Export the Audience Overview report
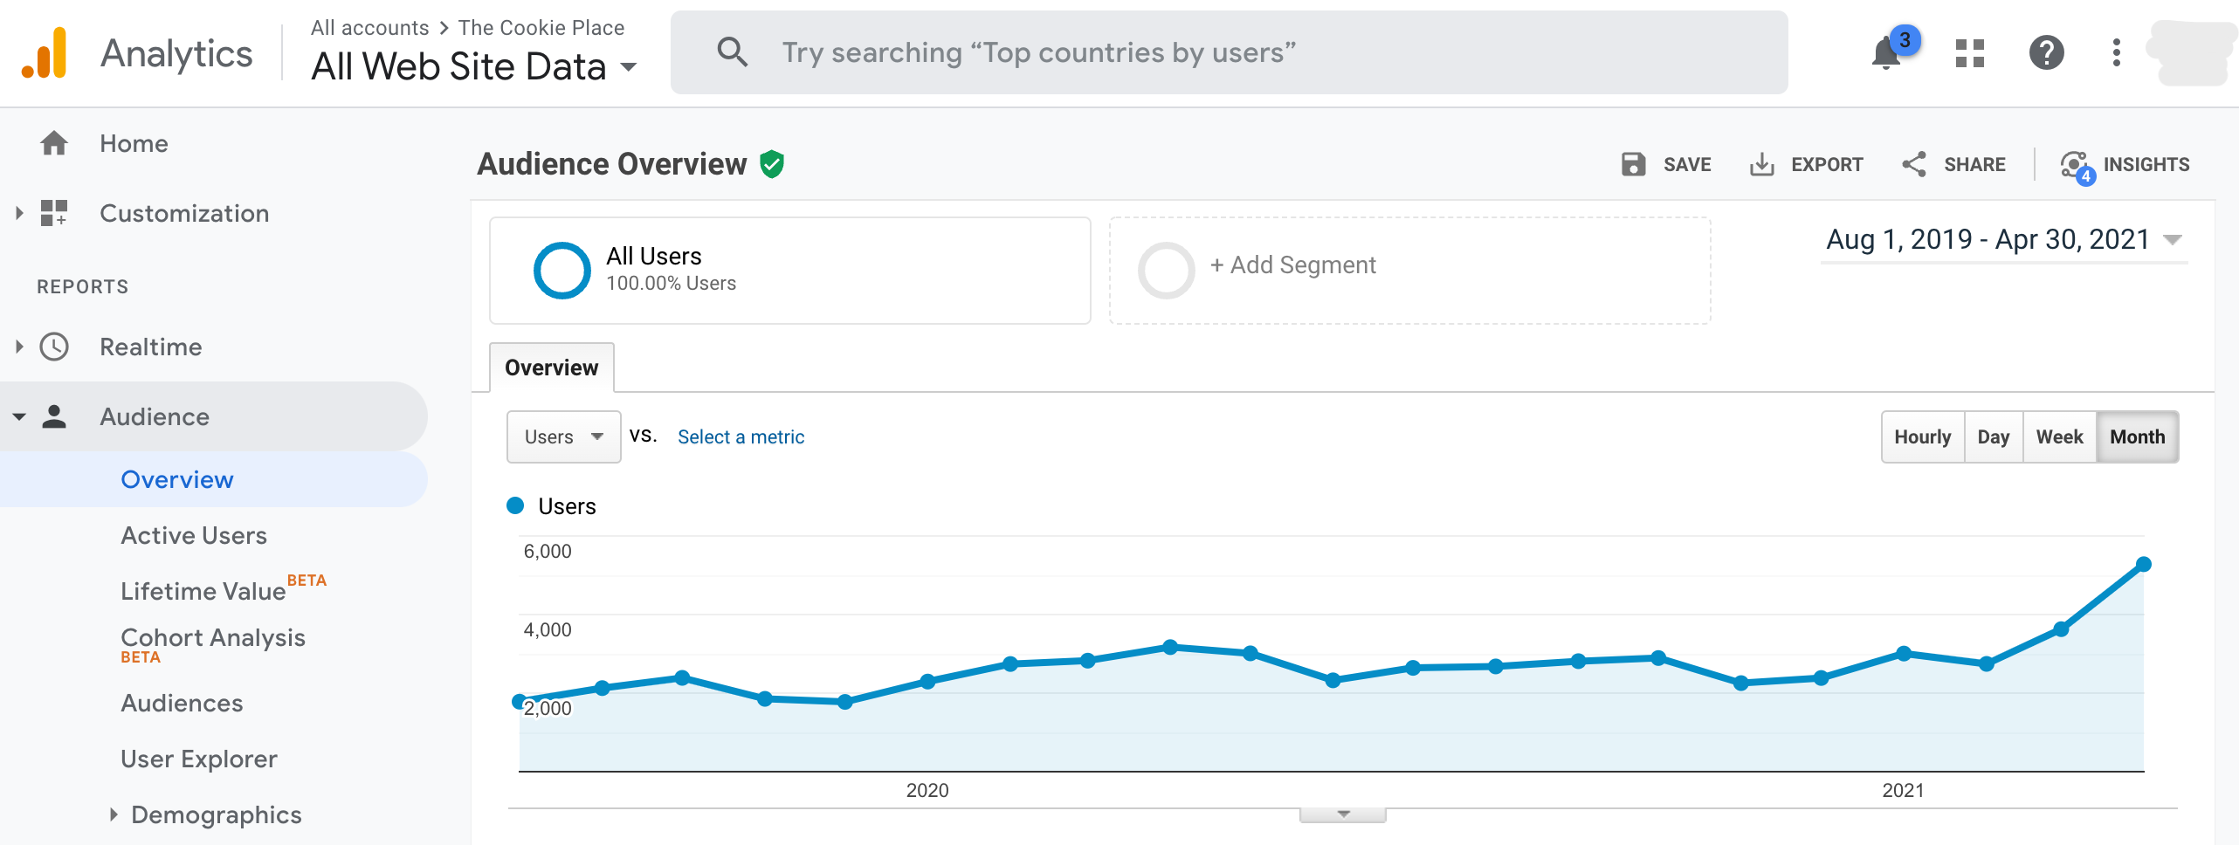Screen dimensions: 2239x845 1806,164
